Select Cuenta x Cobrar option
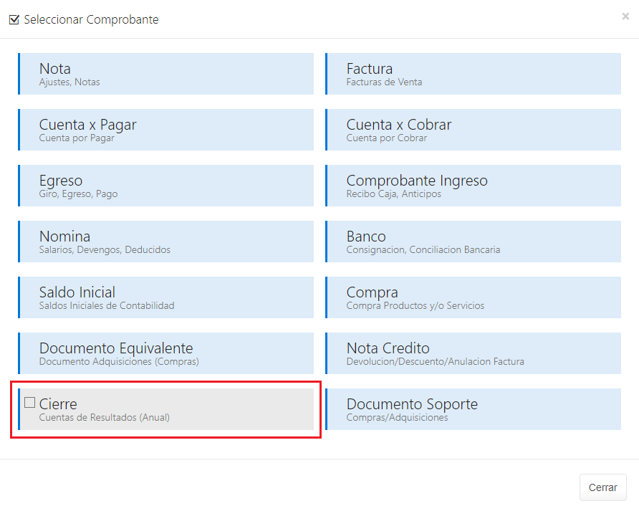This screenshot has width=639, height=511. click(x=473, y=130)
